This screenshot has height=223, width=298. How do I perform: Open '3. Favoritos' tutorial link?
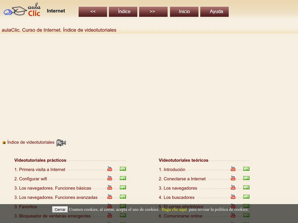26,207
